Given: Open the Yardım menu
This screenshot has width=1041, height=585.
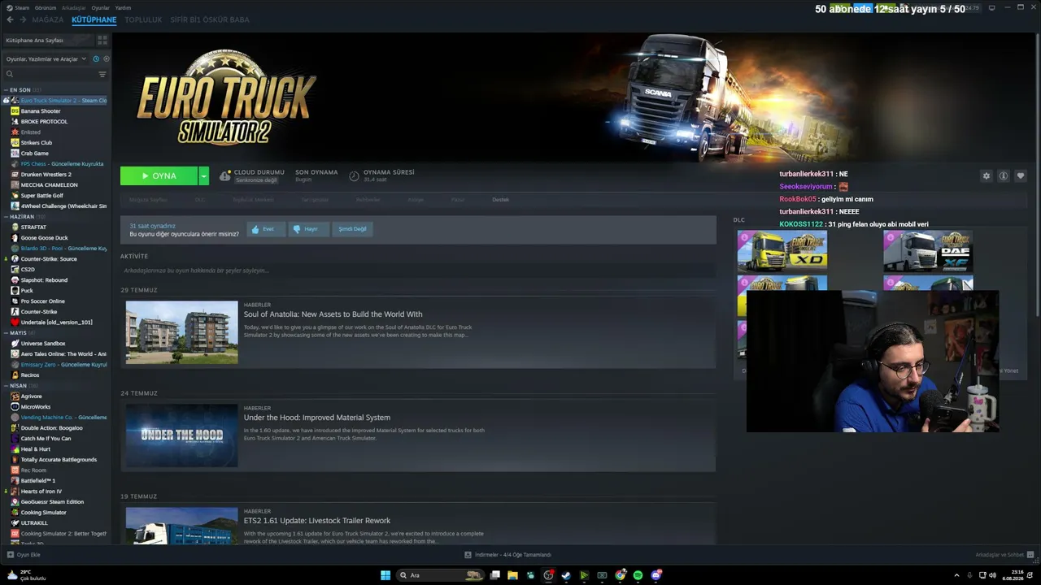Looking at the screenshot, I should coord(123,7).
